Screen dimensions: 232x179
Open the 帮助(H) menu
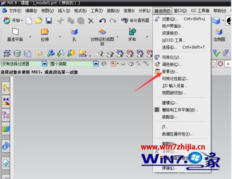[x=220, y=11]
